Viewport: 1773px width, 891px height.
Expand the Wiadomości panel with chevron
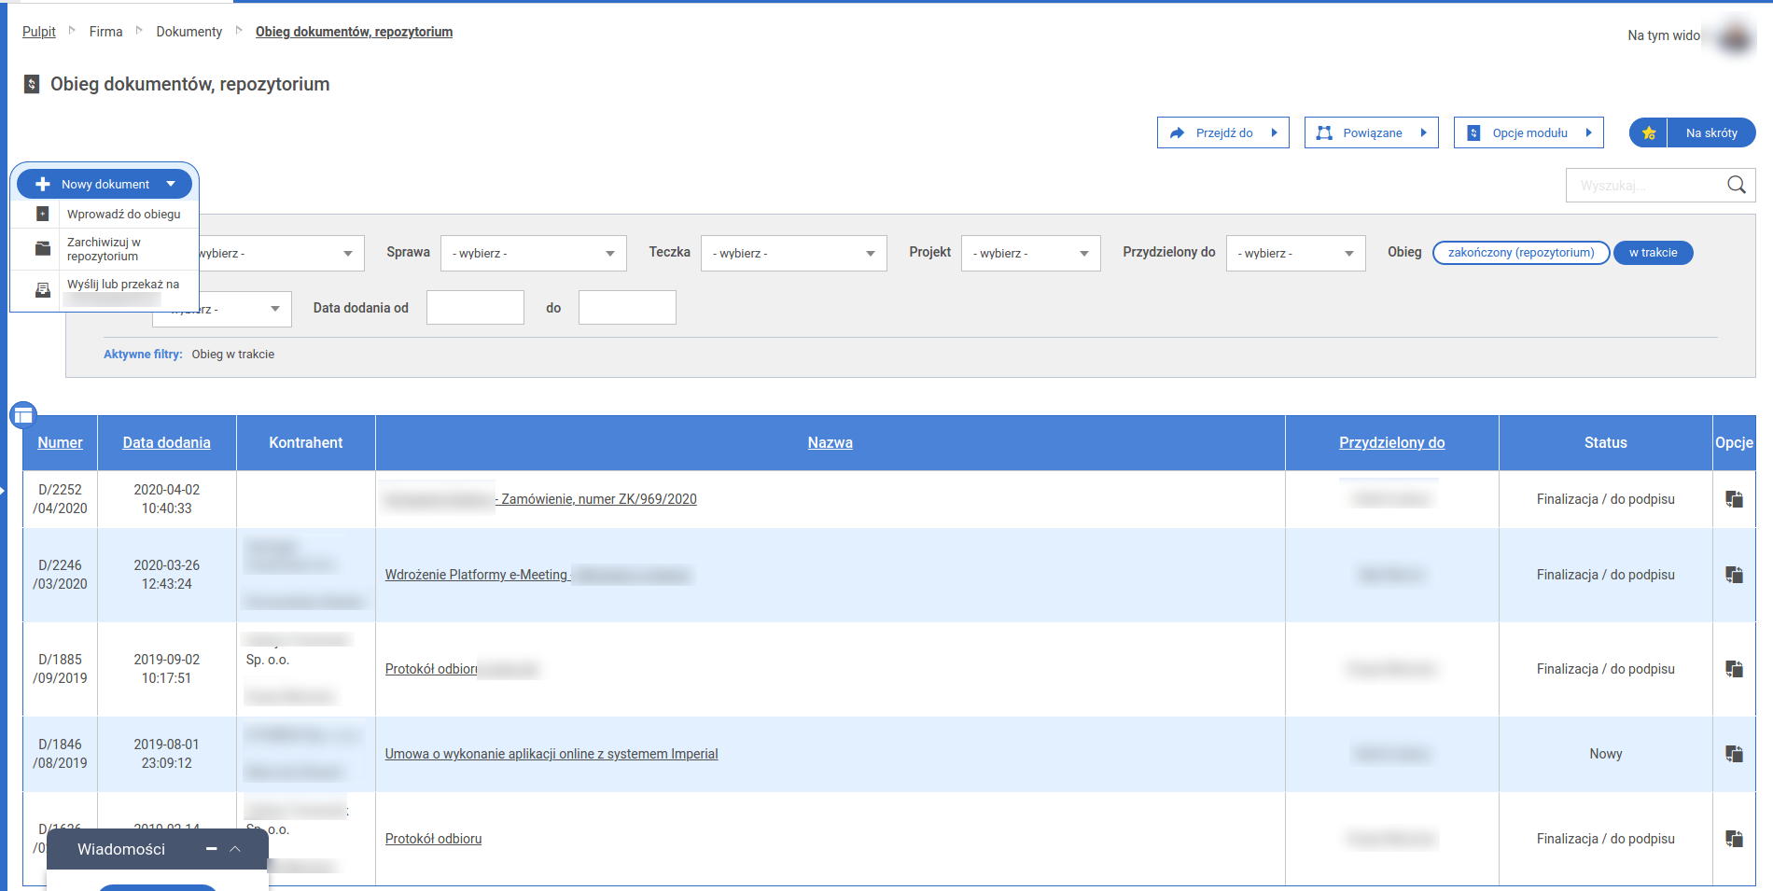235,849
